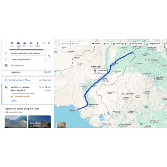Select the Driving mode car icon

18,43
